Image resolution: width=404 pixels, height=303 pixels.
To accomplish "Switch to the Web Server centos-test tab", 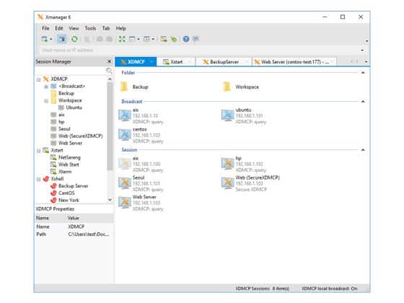I will [x=294, y=62].
